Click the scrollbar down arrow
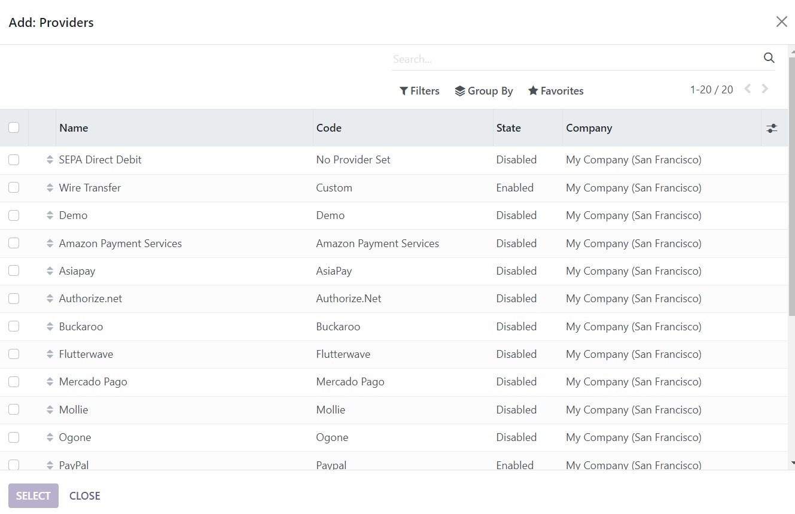Viewport: 795px width, 514px height. tap(792, 463)
